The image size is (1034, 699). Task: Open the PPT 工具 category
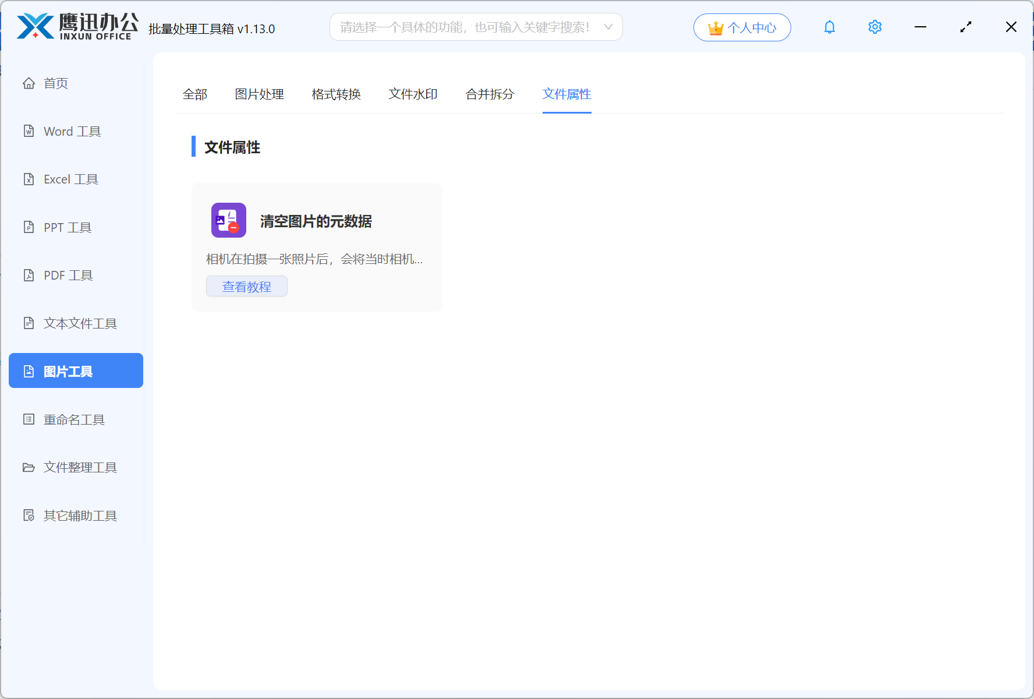67,227
